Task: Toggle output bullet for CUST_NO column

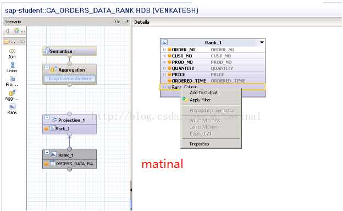Action: click(169, 56)
